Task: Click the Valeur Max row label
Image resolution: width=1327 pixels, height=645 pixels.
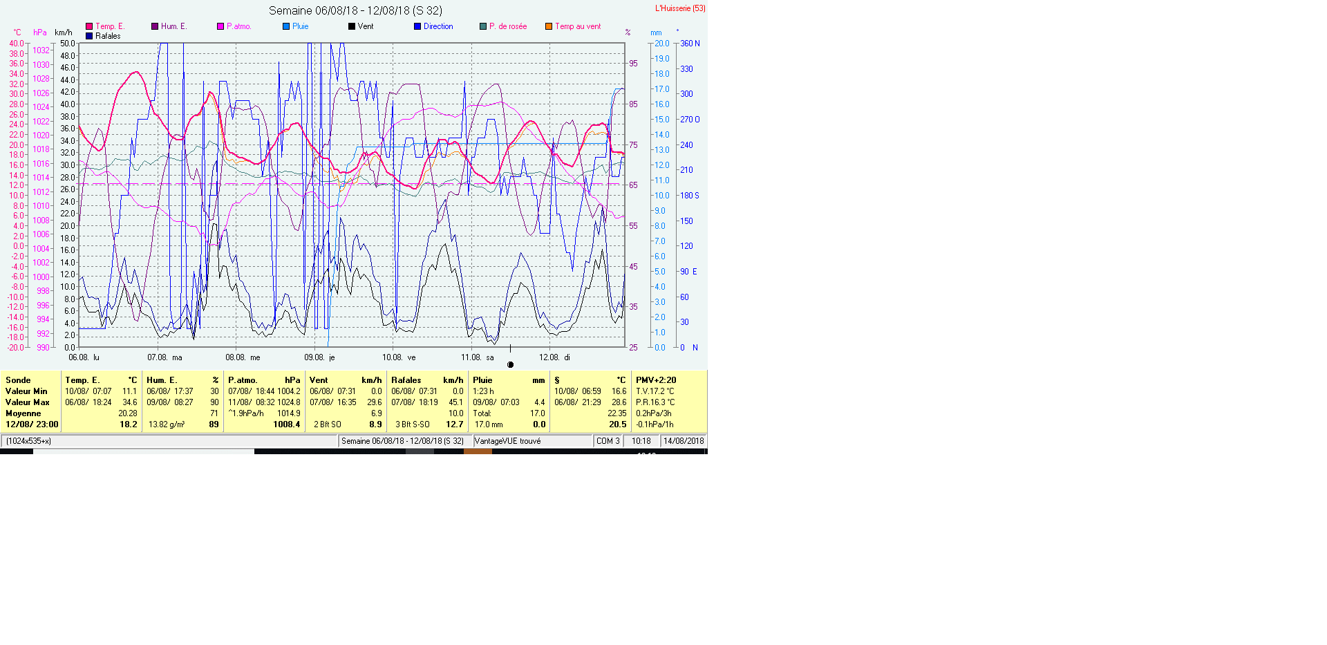Action: (x=28, y=402)
